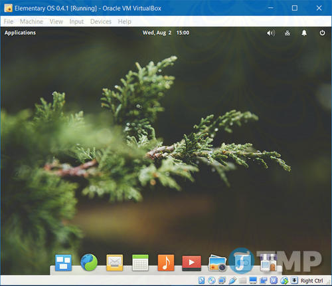The height and width of the screenshot is (286, 332).
Task: Click the 15:00 clock in panel
Action: click(x=183, y=33)
